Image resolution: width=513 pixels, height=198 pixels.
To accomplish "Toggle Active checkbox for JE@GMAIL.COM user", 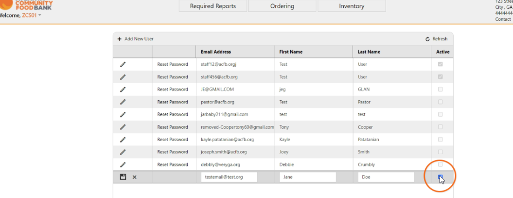I will pos(440,90).
